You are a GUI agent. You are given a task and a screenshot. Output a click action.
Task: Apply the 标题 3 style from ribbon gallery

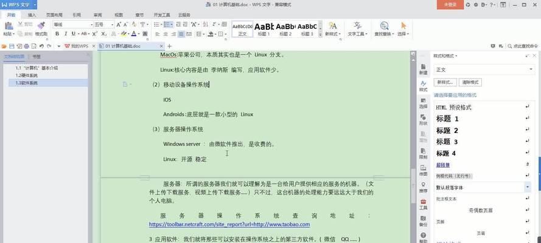click(307, 29)
